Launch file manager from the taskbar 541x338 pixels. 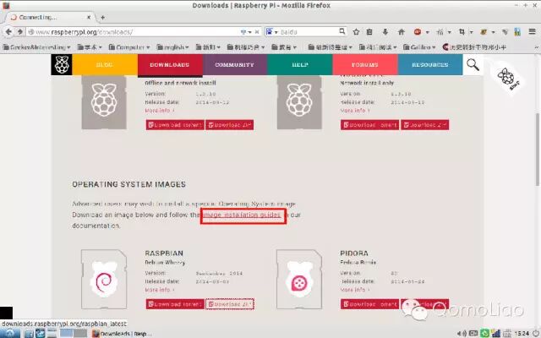[30, 334]
